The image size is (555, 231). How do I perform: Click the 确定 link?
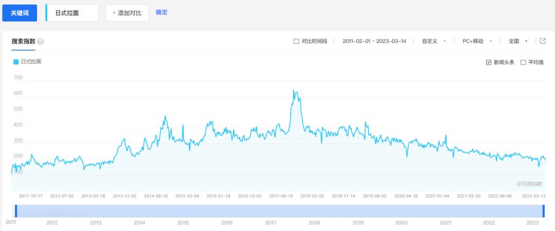[x=161, y=12]
